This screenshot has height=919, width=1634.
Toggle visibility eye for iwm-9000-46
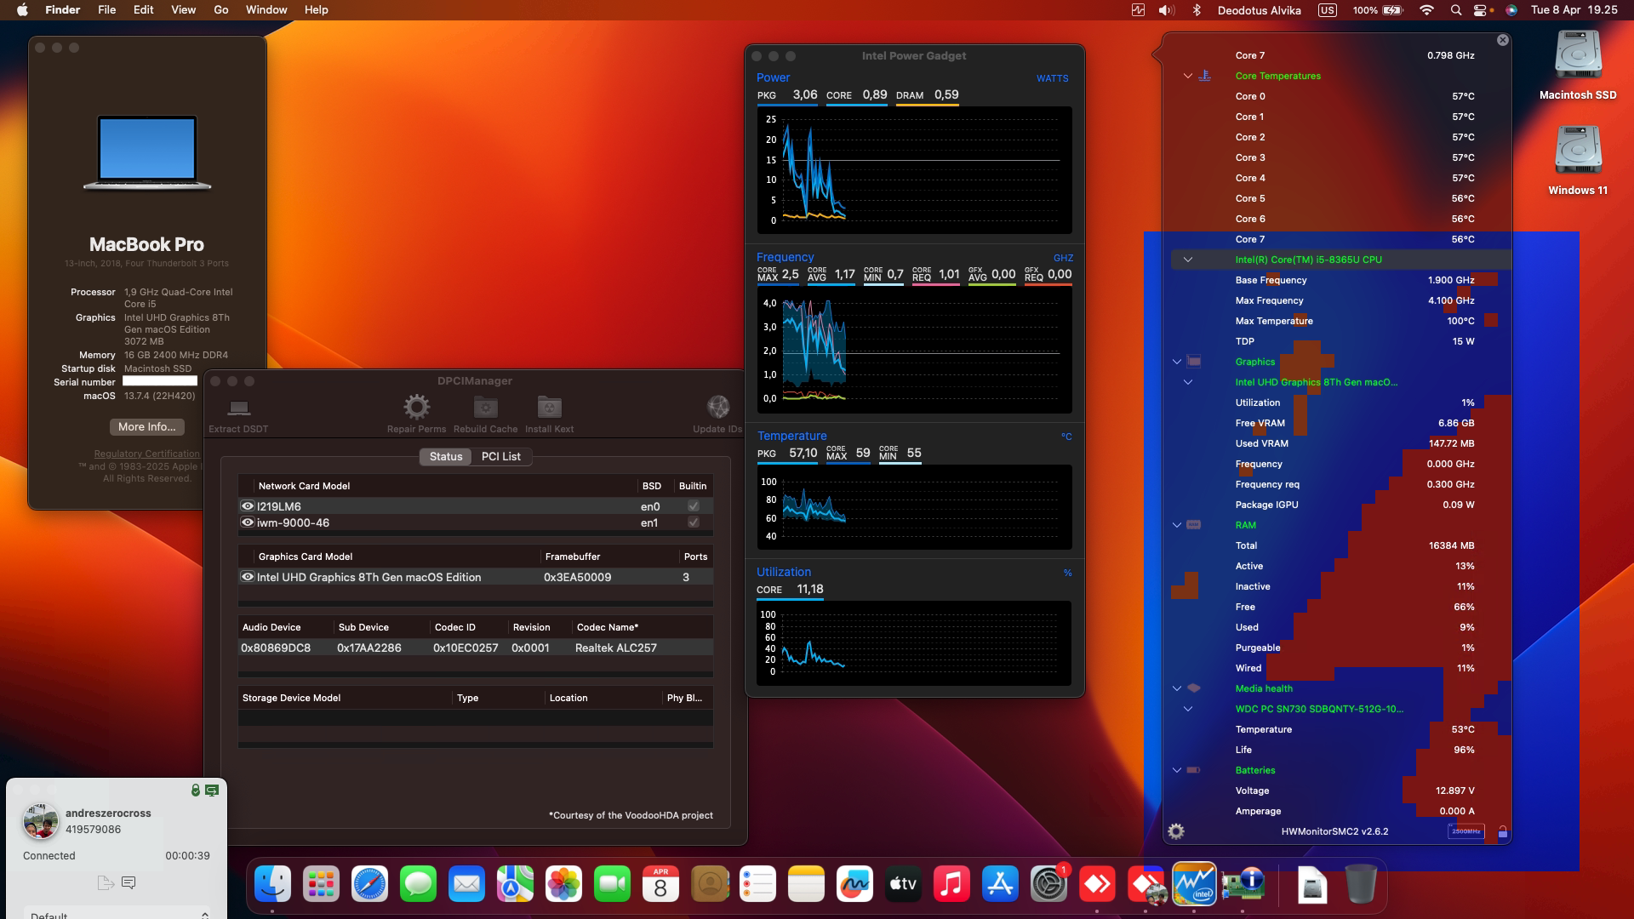coord(247,522)
